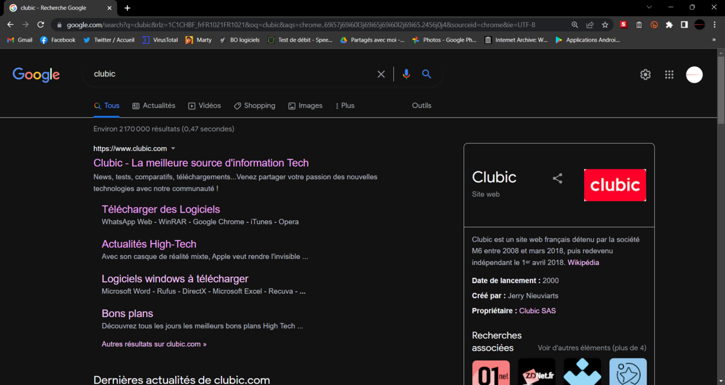This screenshot has height=385, width=725.
Task: Open the Google apps grid
Action: (x=669, y=75)
